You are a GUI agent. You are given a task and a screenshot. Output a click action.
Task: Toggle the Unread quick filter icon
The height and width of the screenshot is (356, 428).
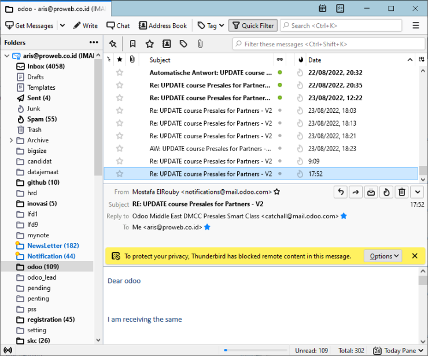(x=132, y=44)
